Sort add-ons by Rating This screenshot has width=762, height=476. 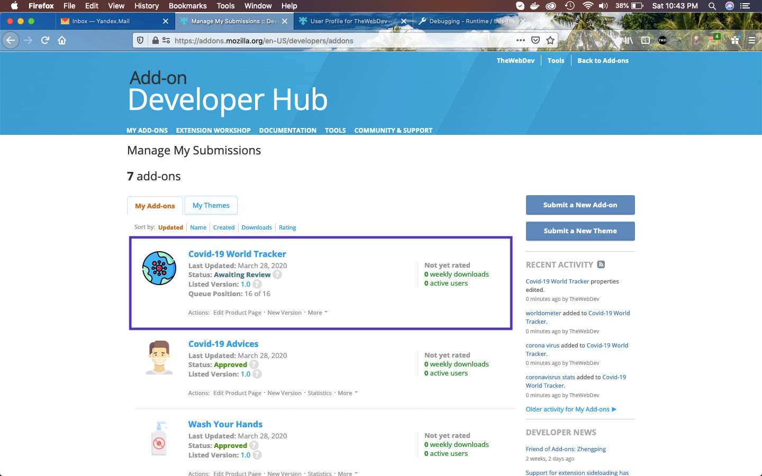coord(287,227)
